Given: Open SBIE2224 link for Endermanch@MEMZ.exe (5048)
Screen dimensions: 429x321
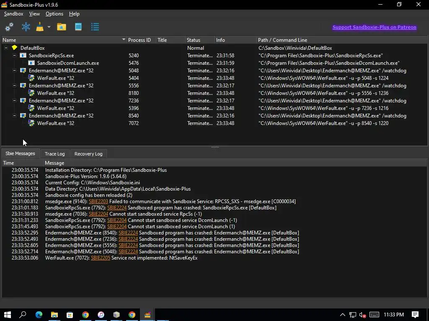Looking at the screenshot, I should [x=128, y=252].
